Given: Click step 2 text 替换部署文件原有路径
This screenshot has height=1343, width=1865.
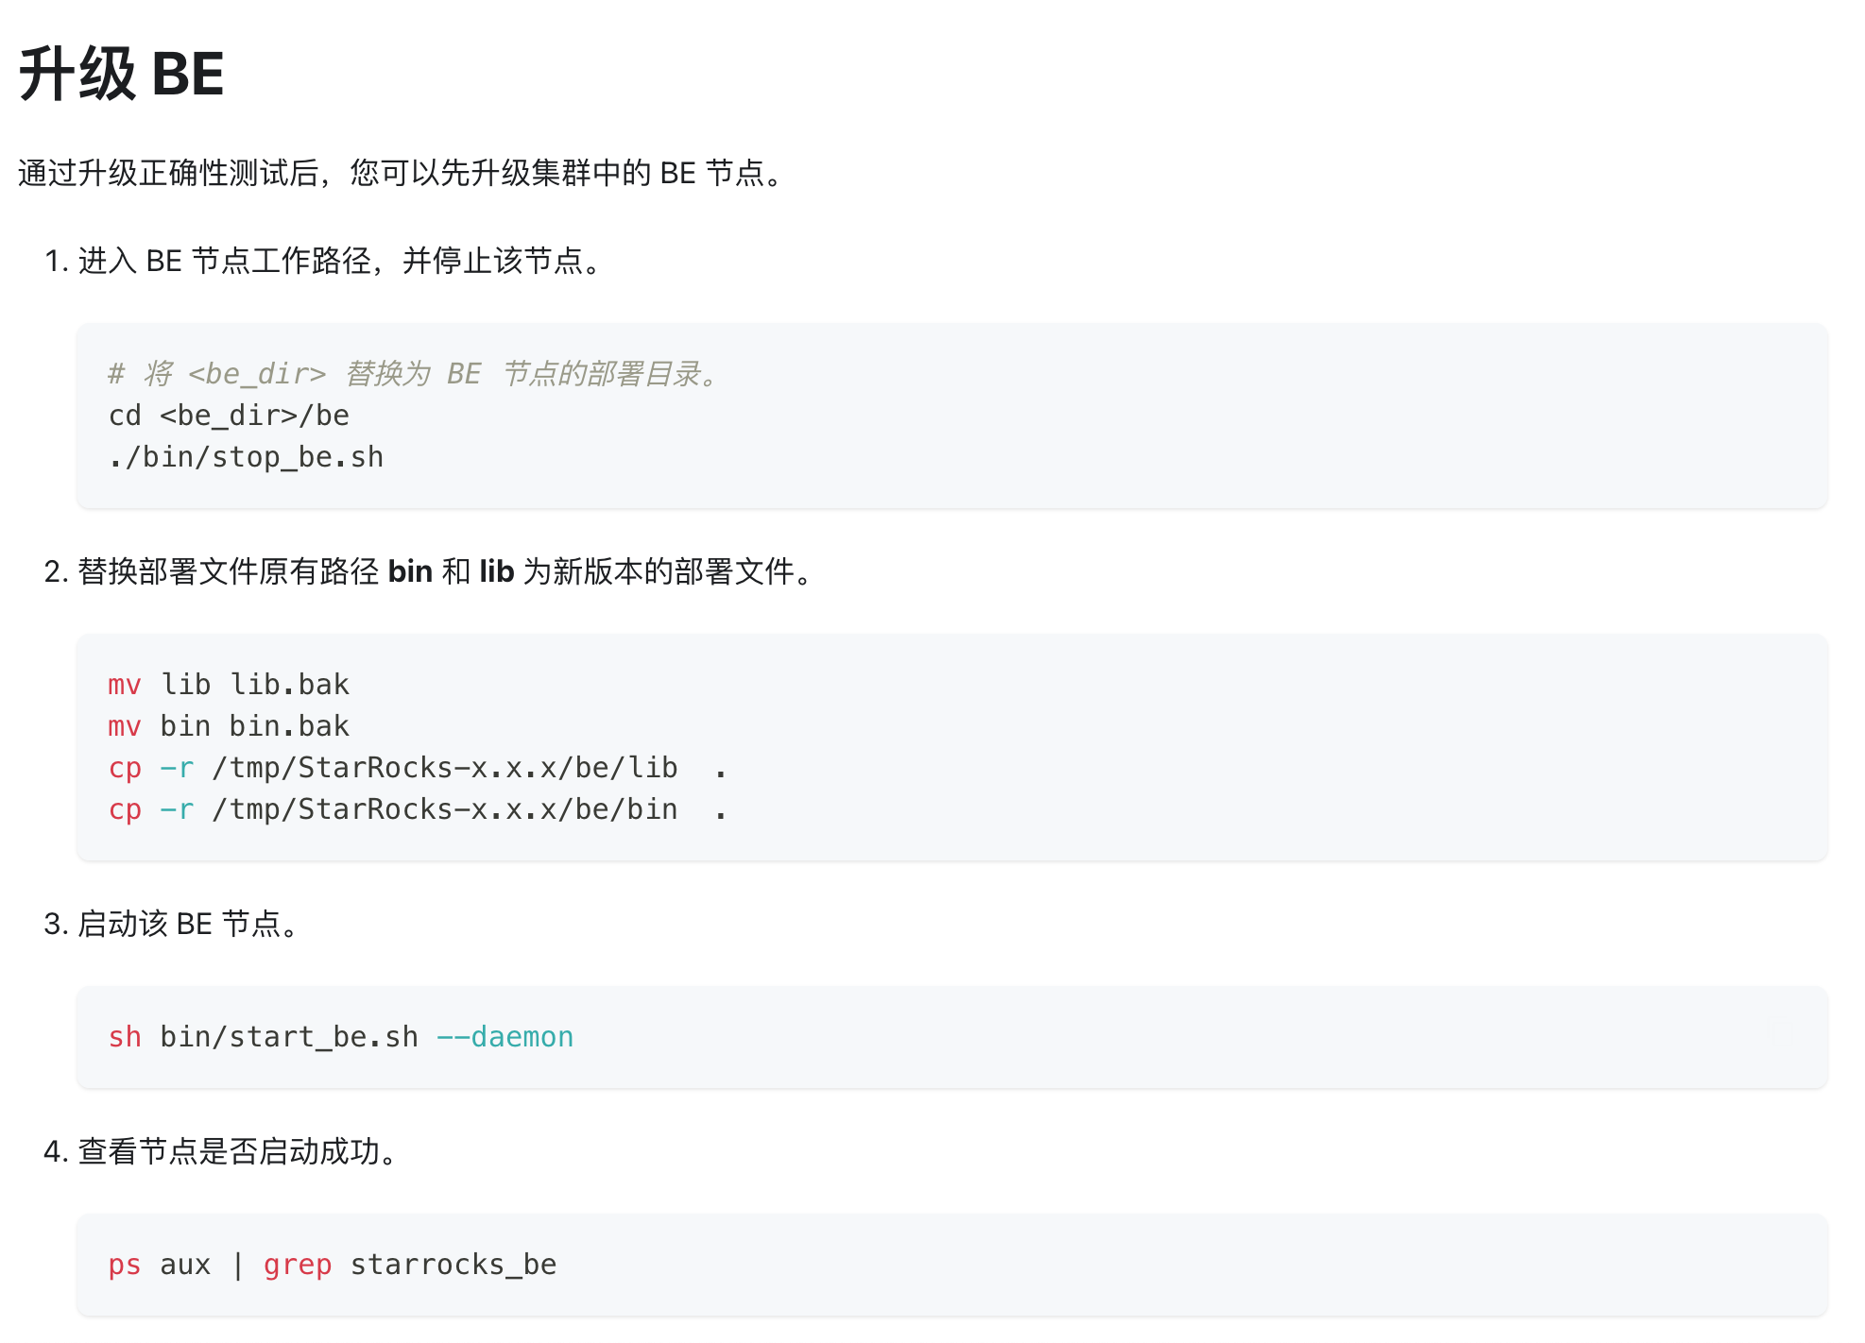Looking at the screenshot, I should click(x=229, y=571).
